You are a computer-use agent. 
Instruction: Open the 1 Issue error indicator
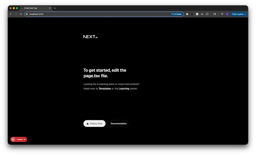click(20, 139)
